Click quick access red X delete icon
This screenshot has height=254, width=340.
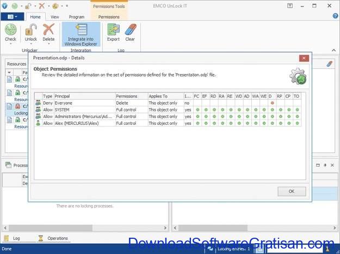(42, 6)
